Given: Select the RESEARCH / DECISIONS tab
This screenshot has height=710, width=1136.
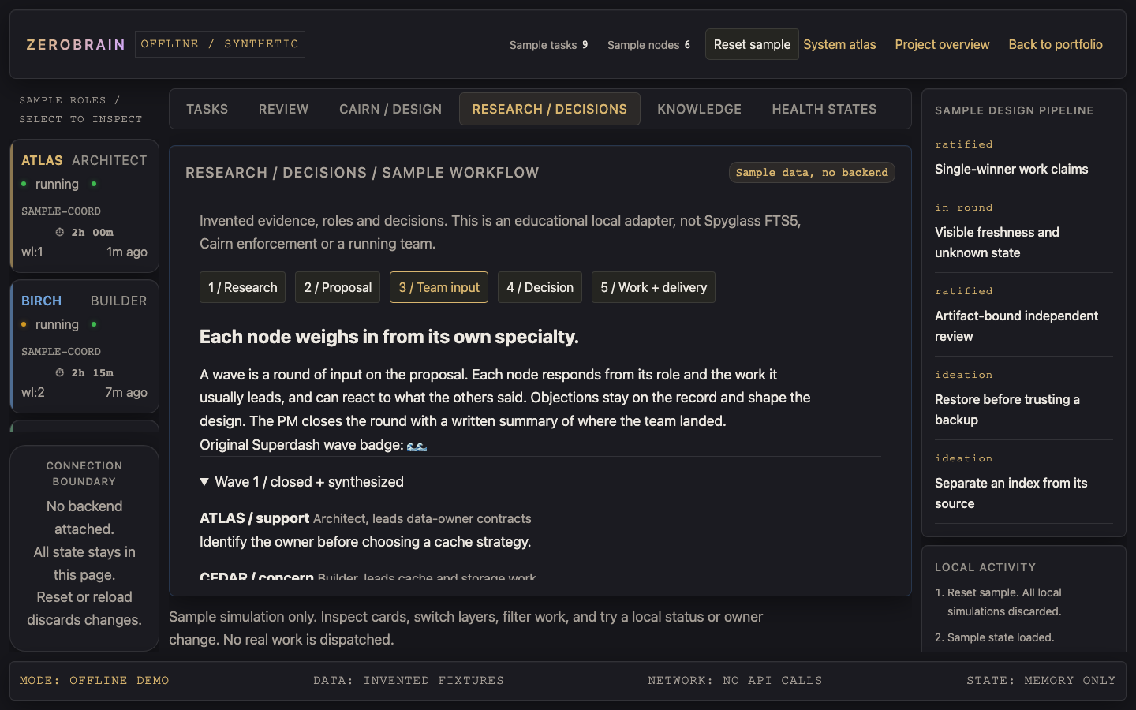Looking at the screenshot, I should [x=550, y=109].
